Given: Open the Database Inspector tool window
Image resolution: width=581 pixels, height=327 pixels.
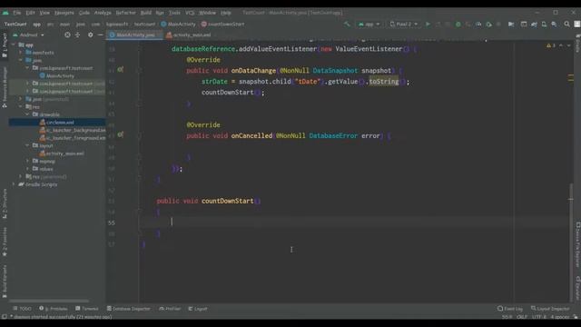Looking at the screenshot, I should point(129,309).
